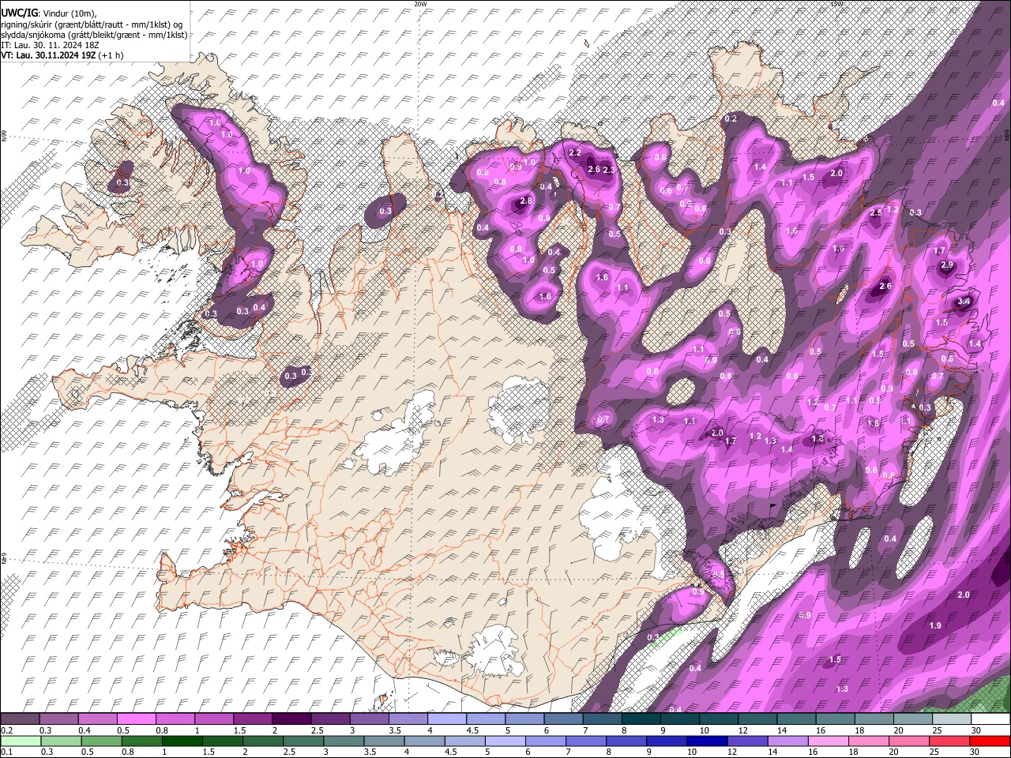Click the 25 red-pink swatch in lower legend row

coord(949,741)
